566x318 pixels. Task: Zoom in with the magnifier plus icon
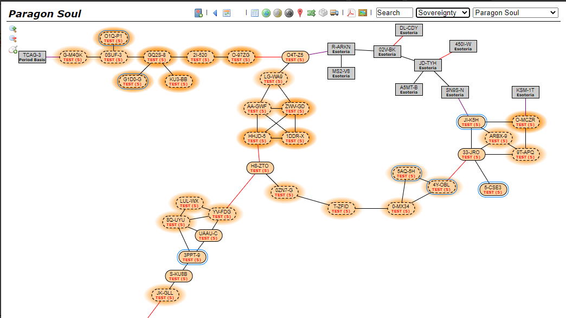[x=13, y=29]
